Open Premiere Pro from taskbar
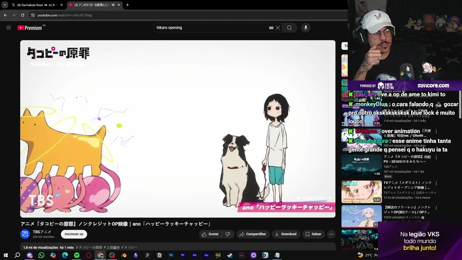The image size is (462, 260). click(183, 255)
